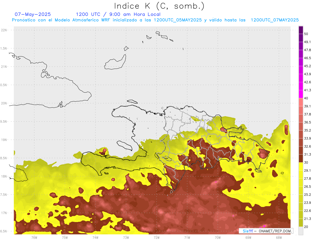The height and width of the screenshot is (241, 313).
Task: Select the 75W longitude label
Action: pos(65,237)
